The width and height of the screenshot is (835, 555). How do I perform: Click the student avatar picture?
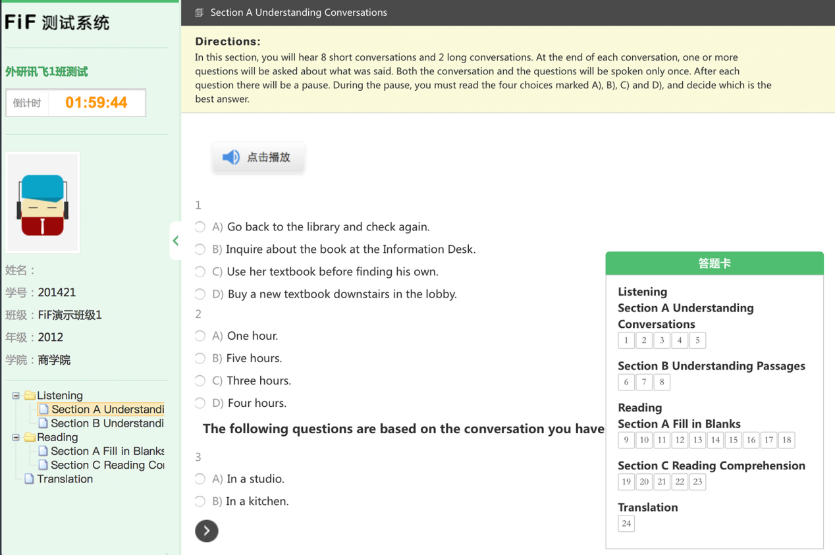coord(43,203)
